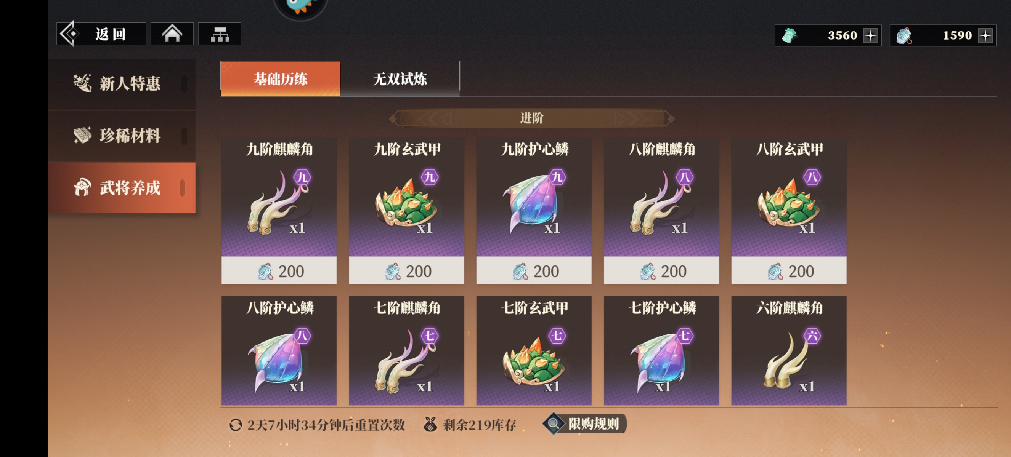
Task: Select the 武将养成 sidebar category
Action: (x=122, y=188)
